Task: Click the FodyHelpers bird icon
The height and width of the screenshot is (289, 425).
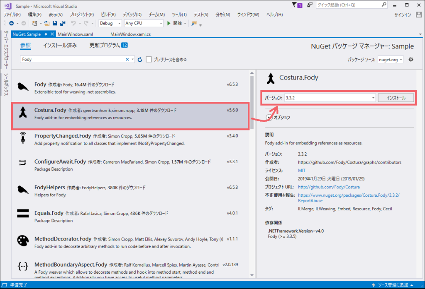Action: [x=23, y=190]
